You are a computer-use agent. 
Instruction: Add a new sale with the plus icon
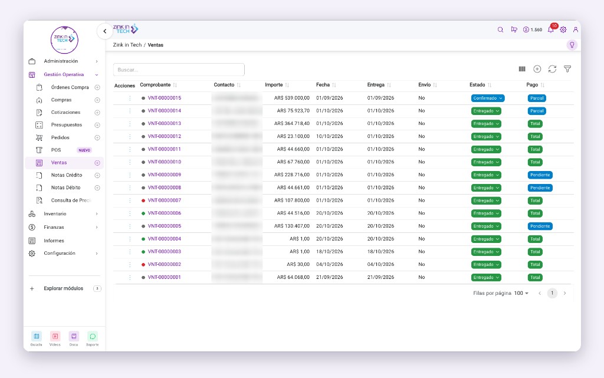537,69
